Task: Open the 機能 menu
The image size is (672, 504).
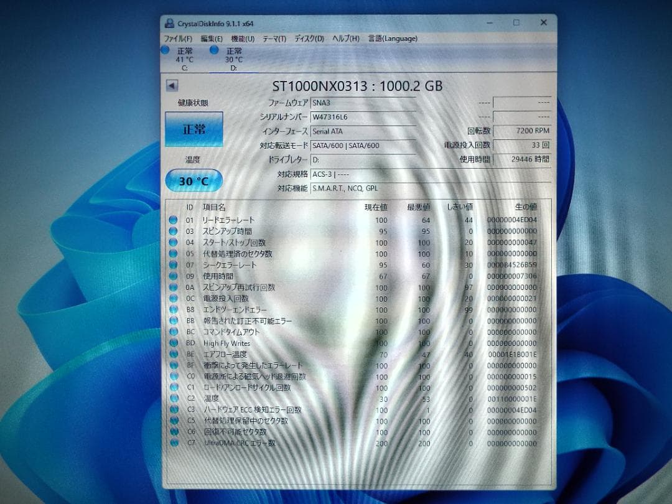Action: pyautogui.click(x=242, y=38)
